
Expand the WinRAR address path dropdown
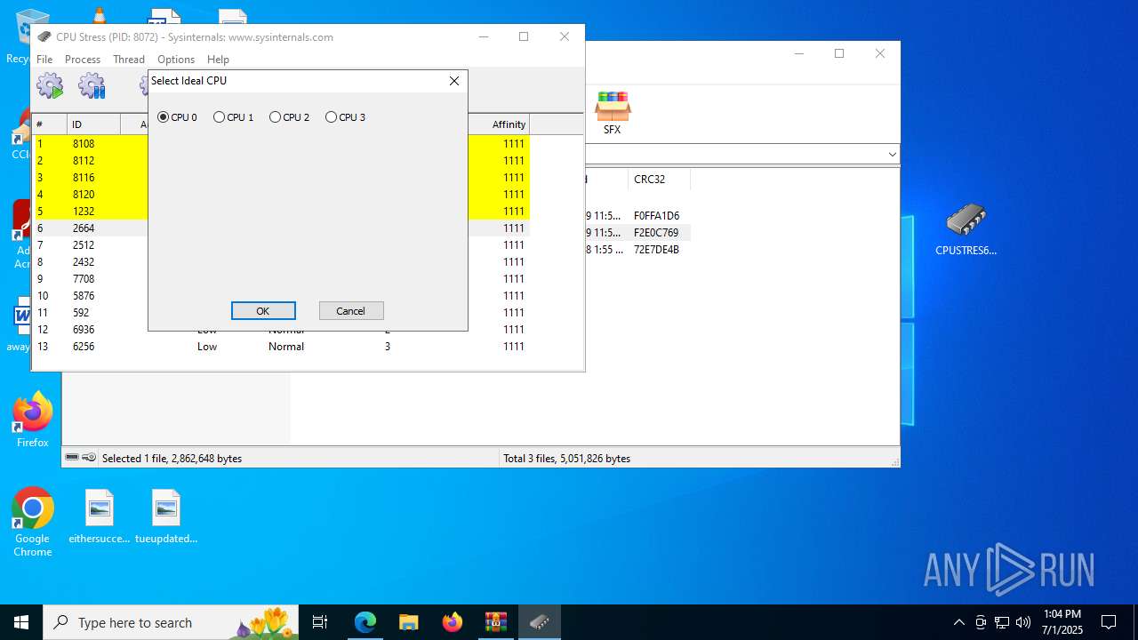click(x=892, y=155)
